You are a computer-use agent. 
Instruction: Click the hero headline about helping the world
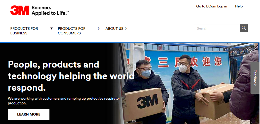point(71,76)
